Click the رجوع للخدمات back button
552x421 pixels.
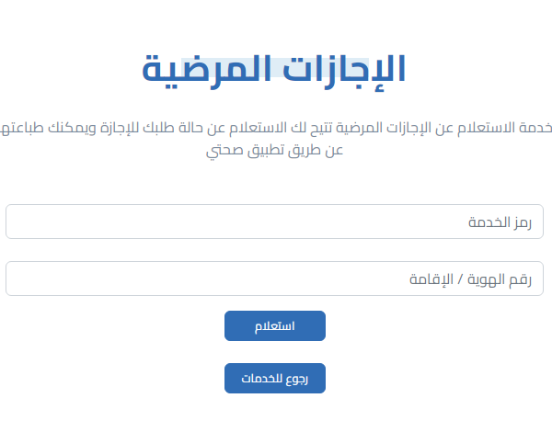tap(274, 378)
